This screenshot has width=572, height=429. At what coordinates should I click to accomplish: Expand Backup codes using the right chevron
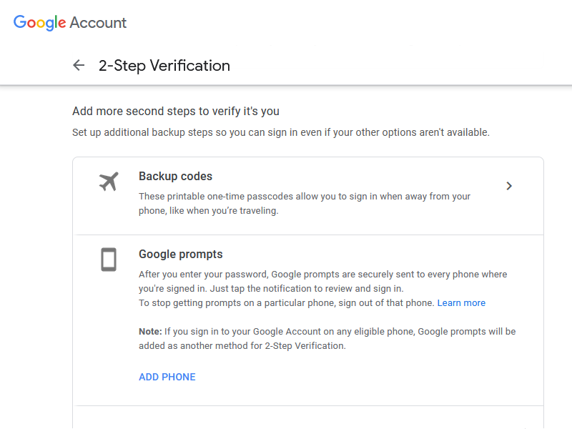click(x=509, y=186)
